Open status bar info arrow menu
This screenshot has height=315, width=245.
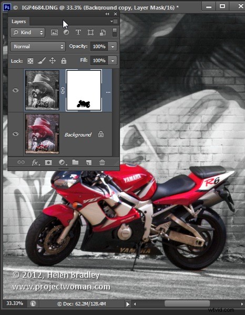pos(128,304)
